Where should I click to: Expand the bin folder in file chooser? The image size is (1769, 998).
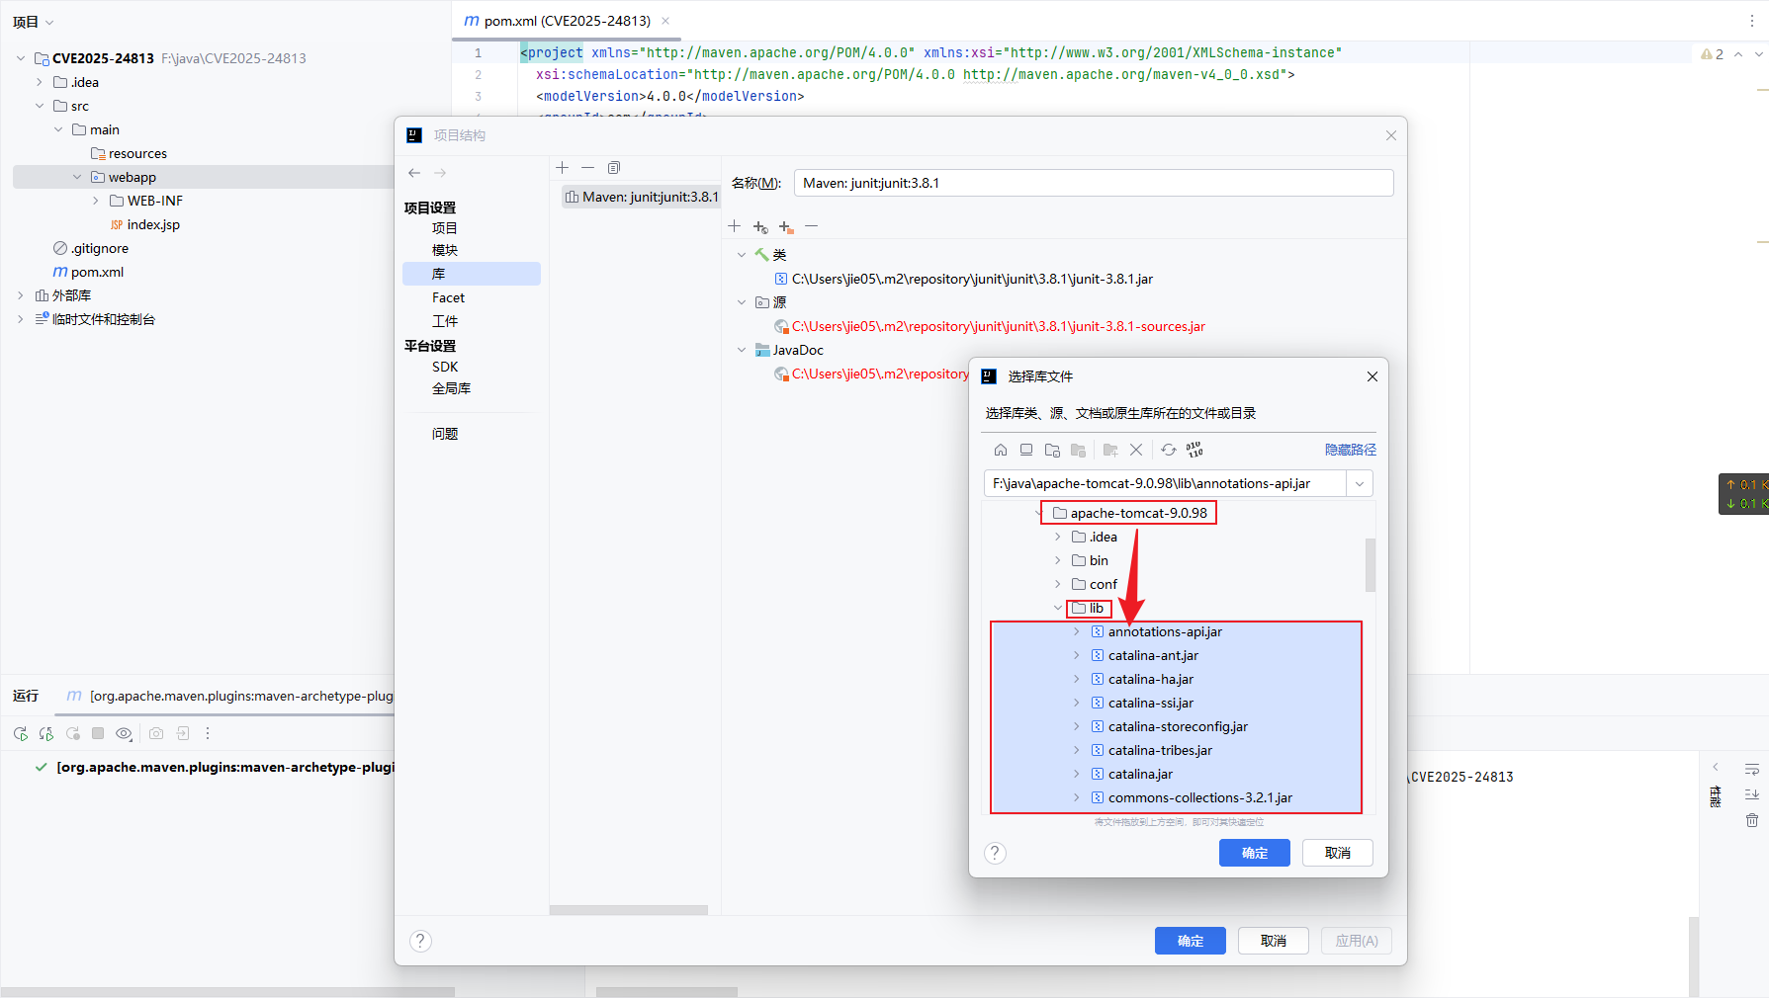tap(1058, 560)
